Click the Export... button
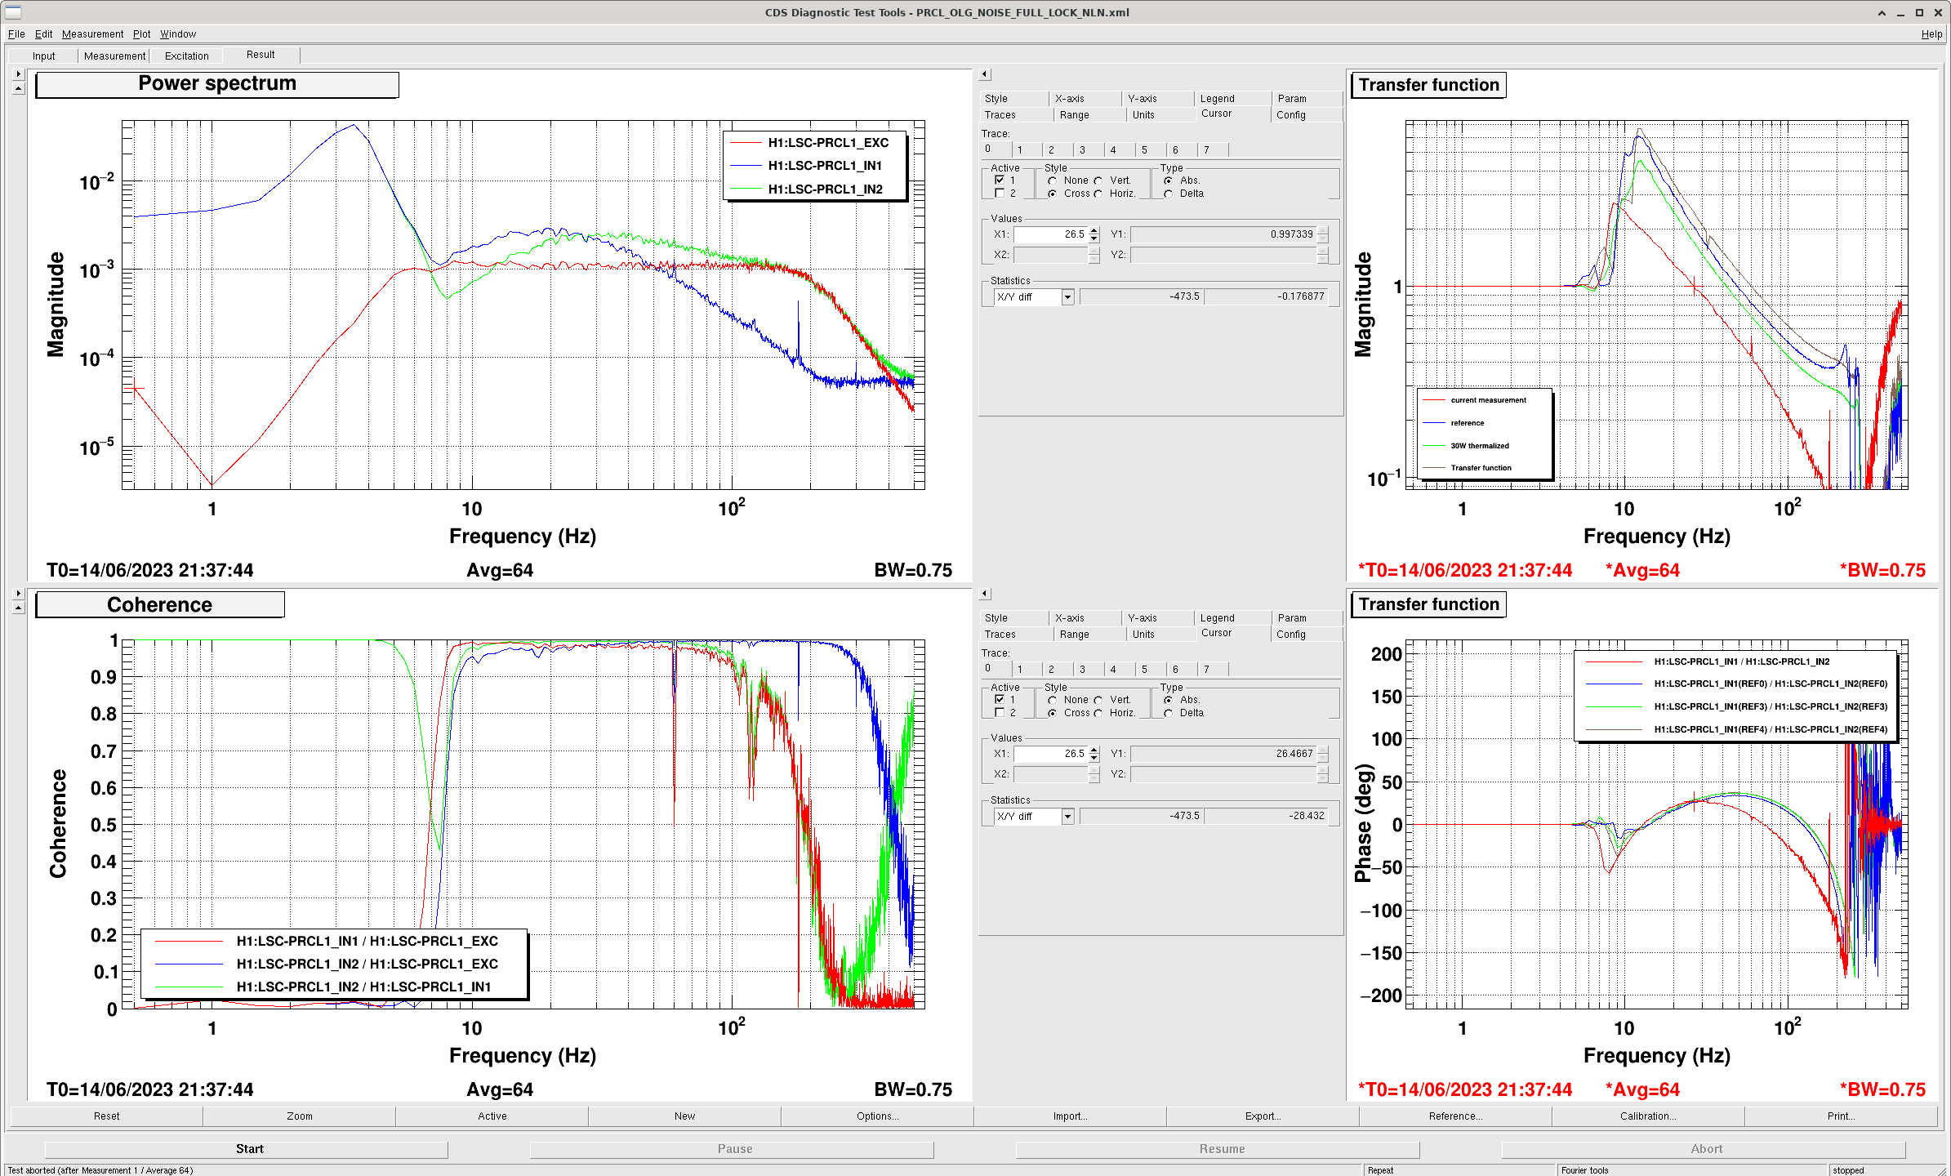The width and height of the screenshot is (1951, 1176). [x=1262, y=1116]
